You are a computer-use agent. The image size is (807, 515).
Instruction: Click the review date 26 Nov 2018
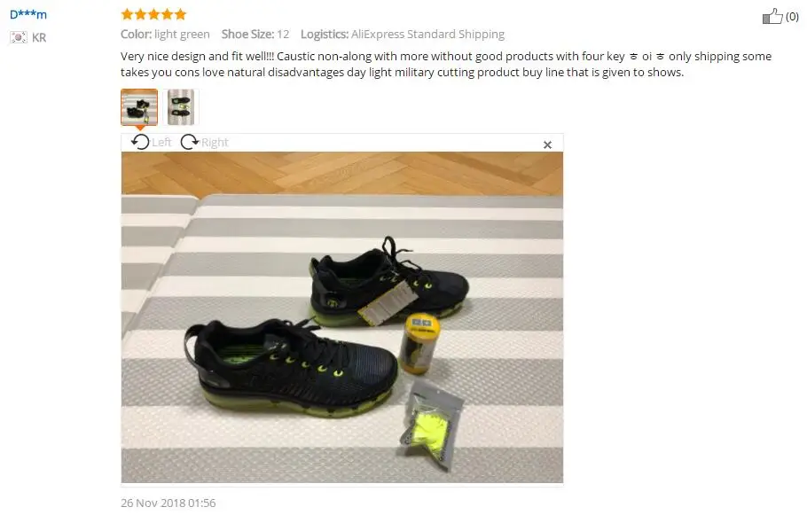click(x=168, y=503)
